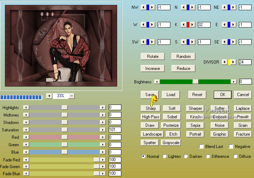Screen dimensions: 254x178
Task: Click the zoom in plus button
Action: pyautogui.click(x=49, y=96)
